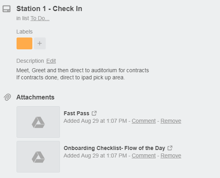Comment on the Fast Pass attachment
The image size is (220, 178).
coord(144,121)
